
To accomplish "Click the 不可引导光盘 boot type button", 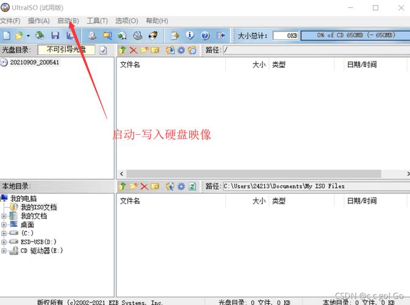I will click(66, 50).
